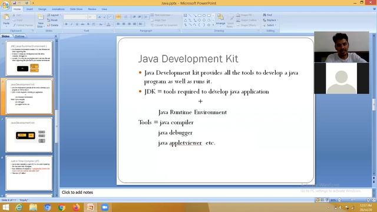The height and width of the screenshot is (212, 377).
Task: Open the Change Case dropdown
Action: click(101, 24)
